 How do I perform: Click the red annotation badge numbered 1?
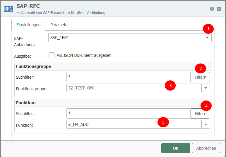pos(208,29)
